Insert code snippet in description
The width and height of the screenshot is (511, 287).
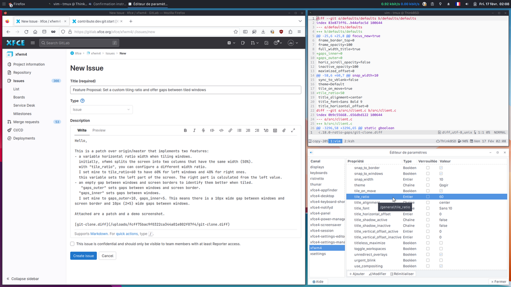click(x=221, y=130)
